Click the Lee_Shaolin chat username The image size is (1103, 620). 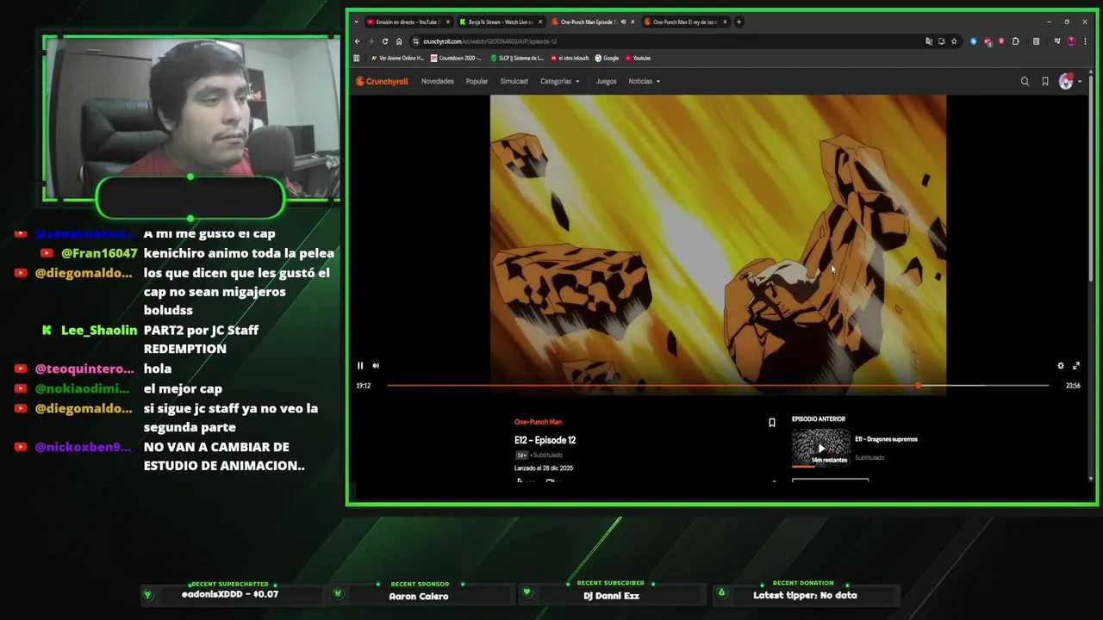99,331
